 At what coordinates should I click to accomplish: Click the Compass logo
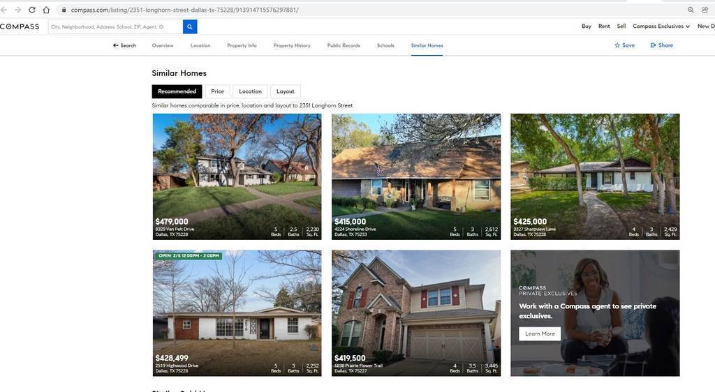(20, 27)
